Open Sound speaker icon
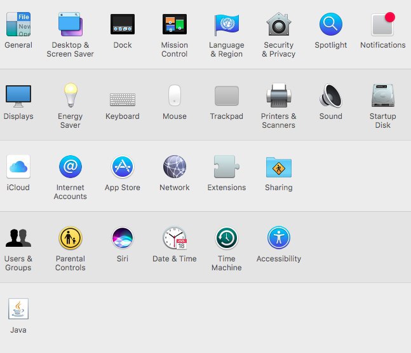Image resolution: width=411 pixels, height=353 pixels. click(331, 95)
